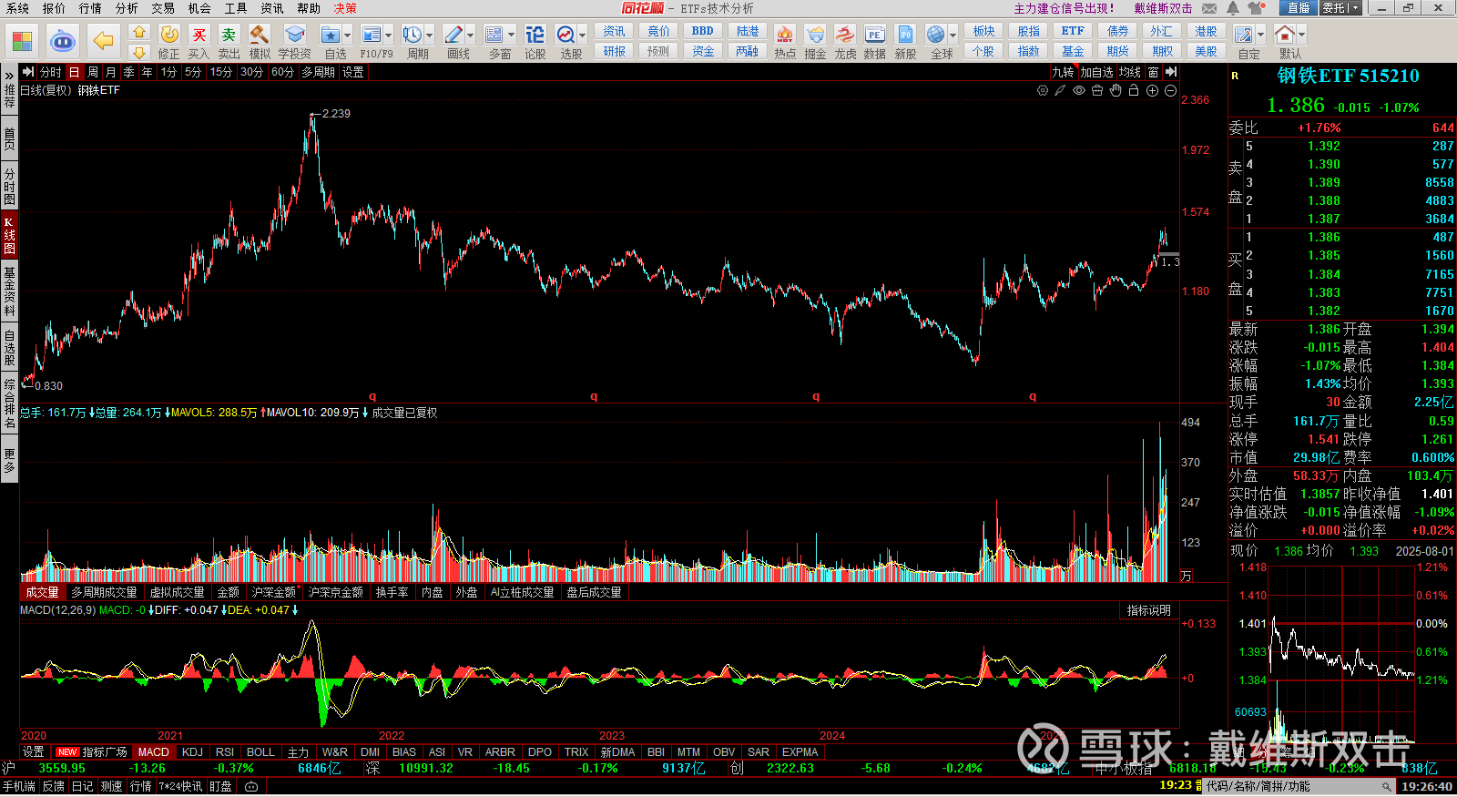
Task: Switch chart to 周 weekly period
Action: (92, 72)
